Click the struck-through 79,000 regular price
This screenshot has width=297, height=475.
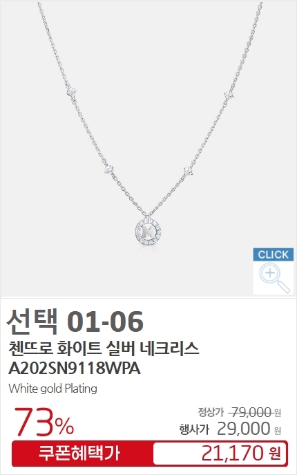pyautogui.click(x=250, y=412)
